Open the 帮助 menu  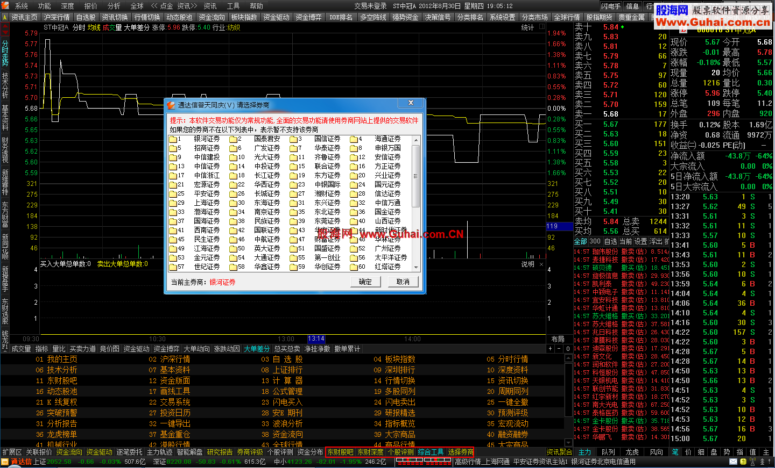(257, 6)
